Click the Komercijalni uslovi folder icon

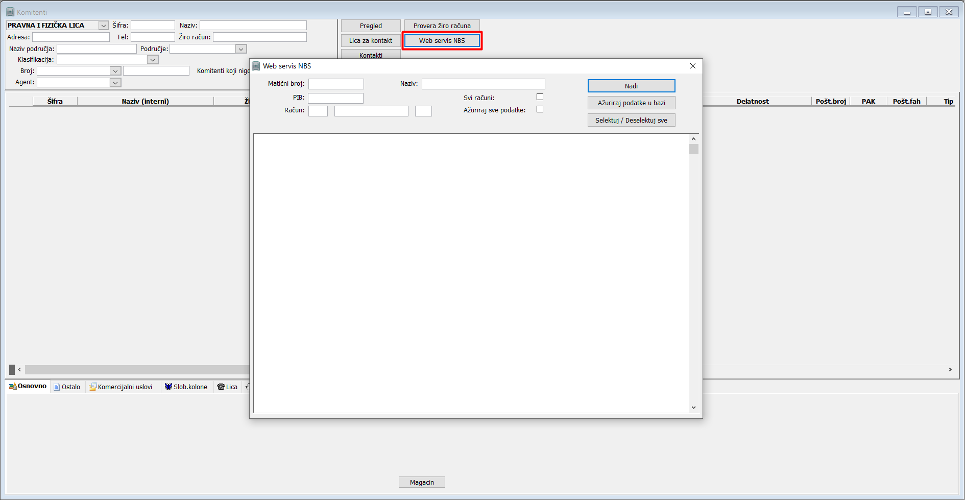[x=92, y=387]
